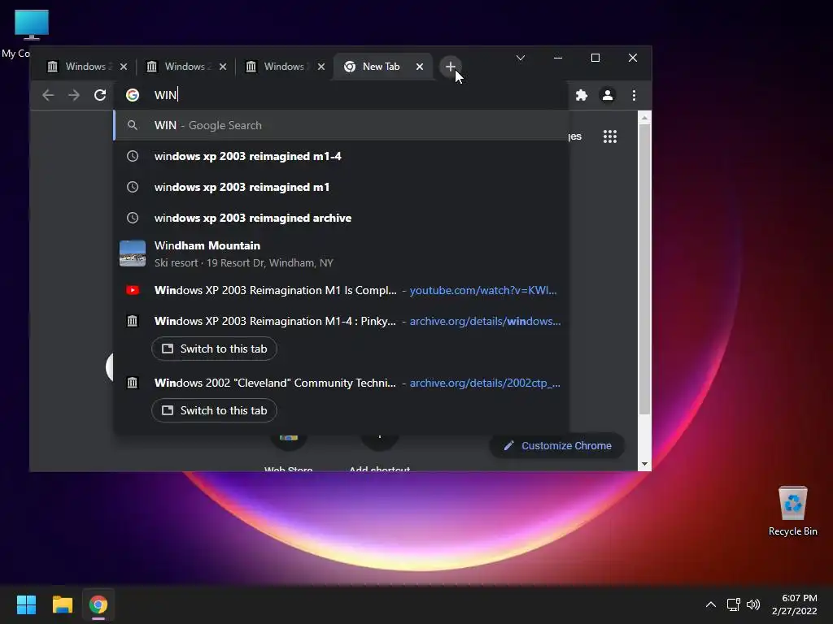This screenshot has width=833, height=624.
Task: Choose 'windows xp 2003 reimagined m1' suggestion
Action: pyautogui.click(x=341, y=187)
